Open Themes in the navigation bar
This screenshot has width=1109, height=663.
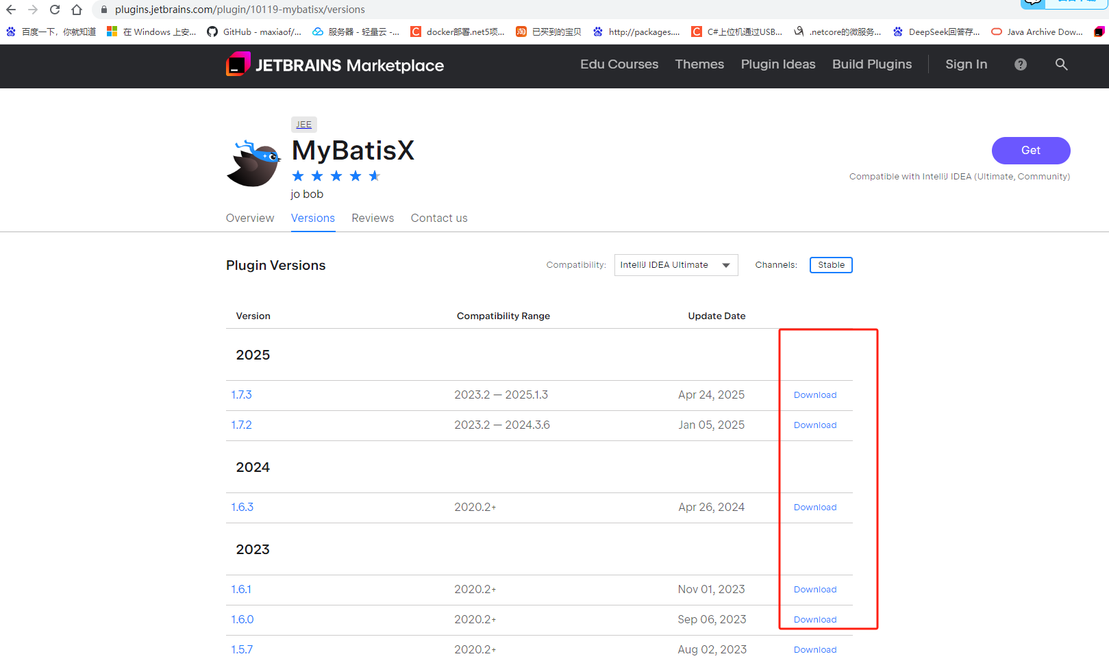point(699,64)
